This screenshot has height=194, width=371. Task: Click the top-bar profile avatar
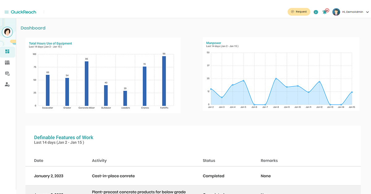(x=336, y=12)
